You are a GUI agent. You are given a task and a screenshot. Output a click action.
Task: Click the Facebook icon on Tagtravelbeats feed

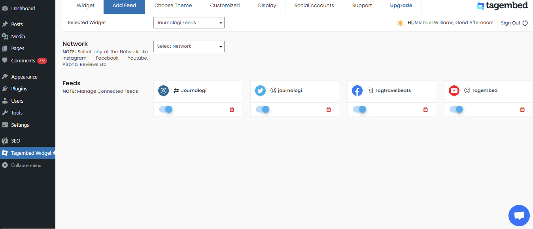(x=357, y=91)
